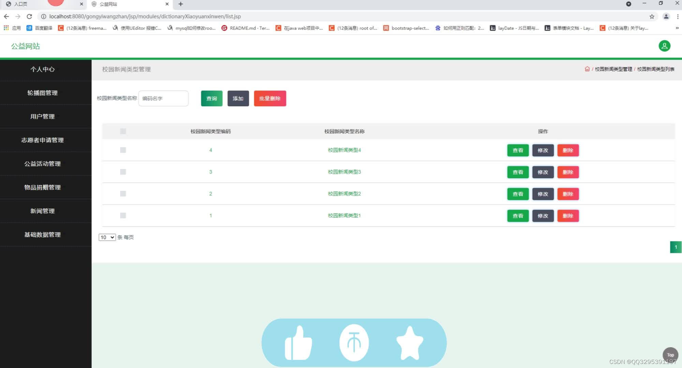Open 新闻管理 in sidebar
Image resolution: width=682 pixels, height=368 pixels.
coord(43,211)
